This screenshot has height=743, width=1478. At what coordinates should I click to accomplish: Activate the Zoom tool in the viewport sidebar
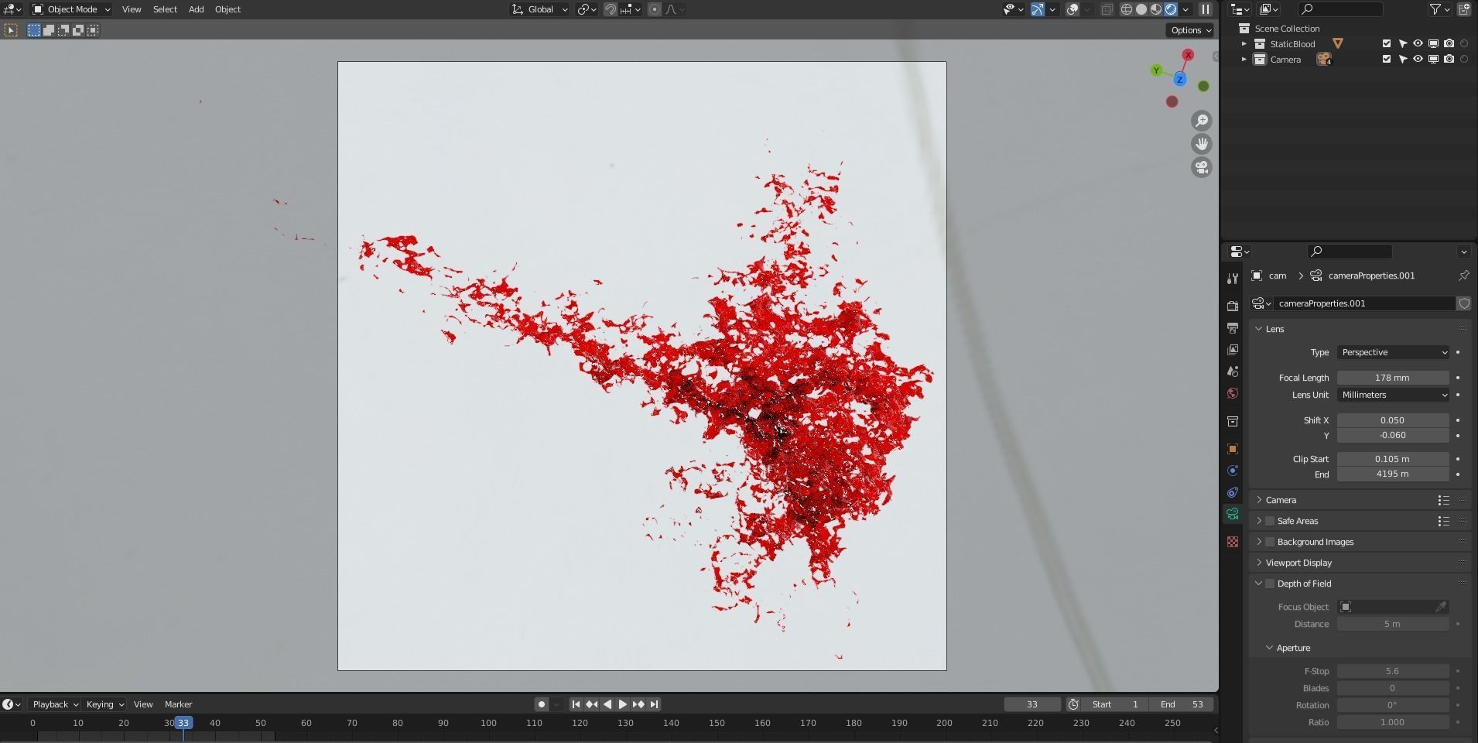pyautogui.click(x=1202, y=121)
